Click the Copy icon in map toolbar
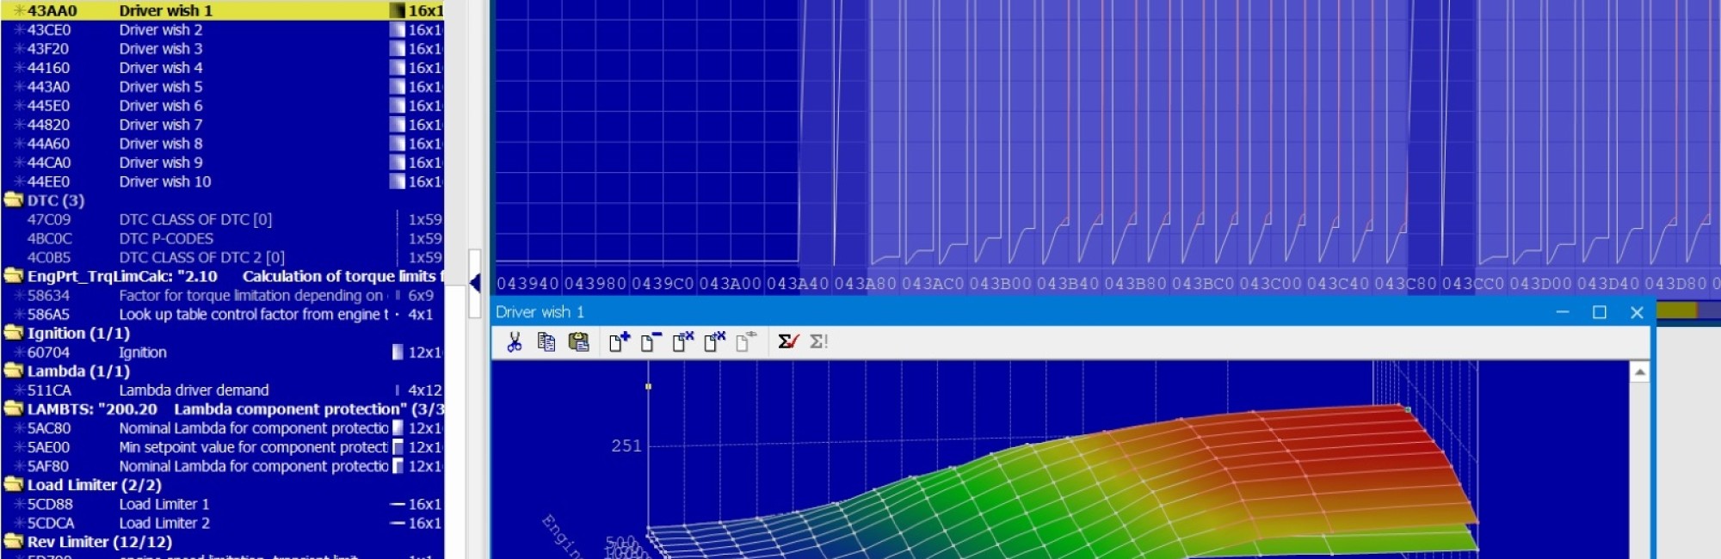 [x=546, y=342]
